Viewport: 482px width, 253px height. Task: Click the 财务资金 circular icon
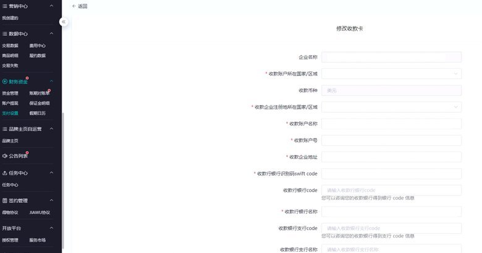(x=4, y=82)
